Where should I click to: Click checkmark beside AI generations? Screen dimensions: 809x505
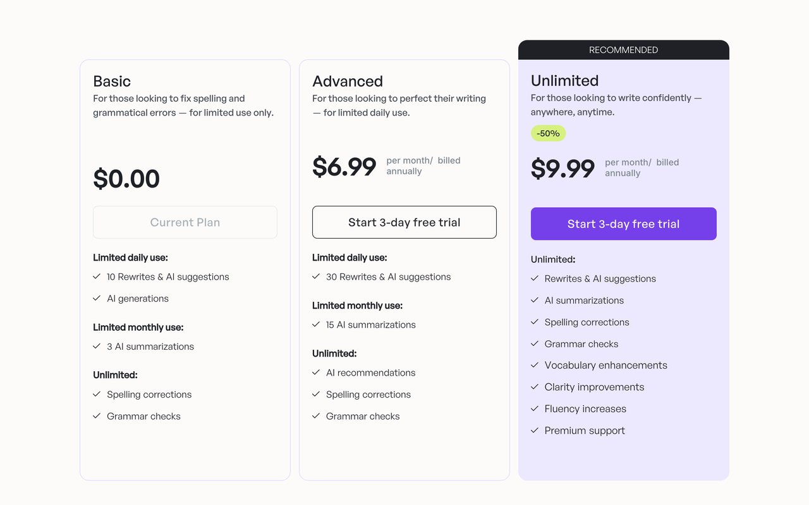point(97,298)
